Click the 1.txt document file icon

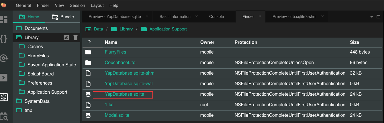[88, 105]
